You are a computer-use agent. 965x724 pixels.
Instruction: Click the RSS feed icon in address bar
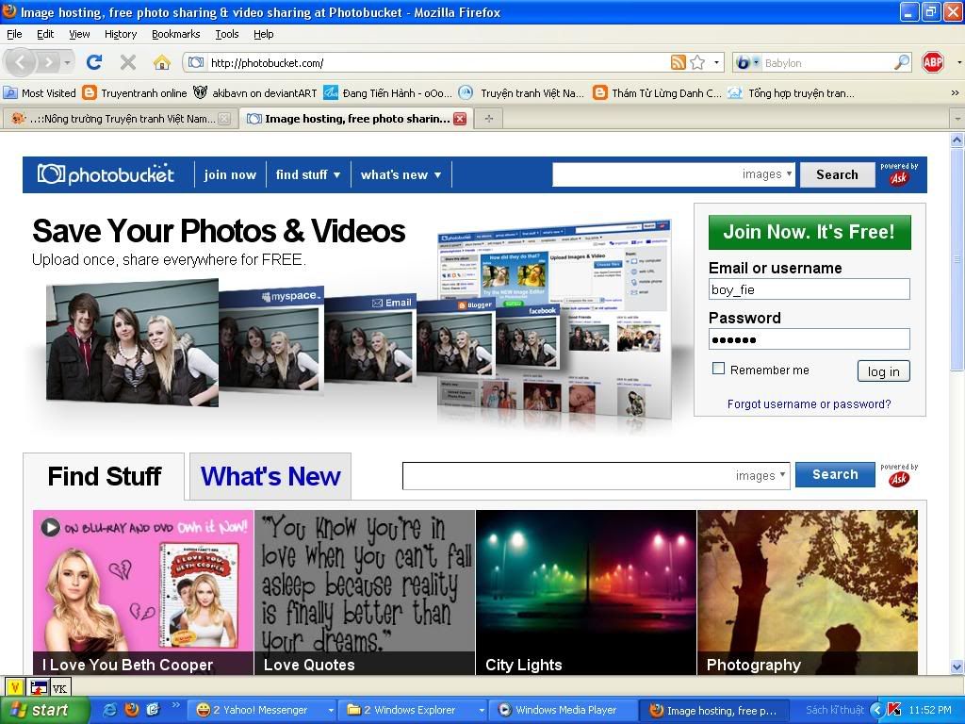(x=678, y=62)
